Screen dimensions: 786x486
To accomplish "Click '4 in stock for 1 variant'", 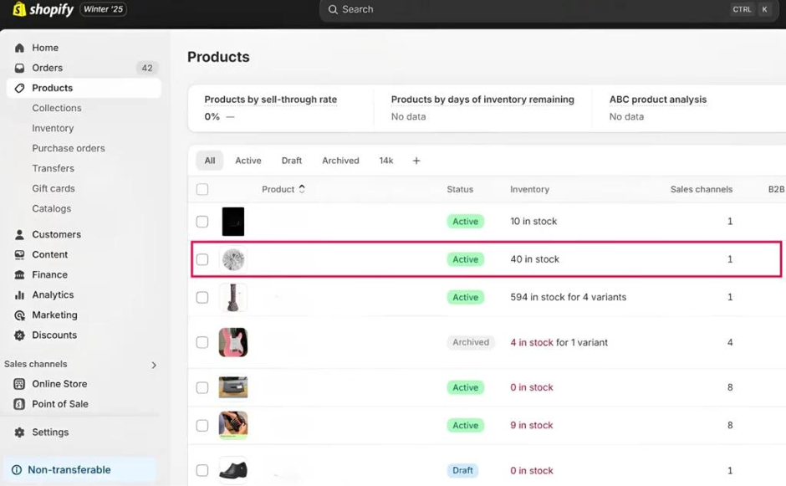I will (559, 342).
